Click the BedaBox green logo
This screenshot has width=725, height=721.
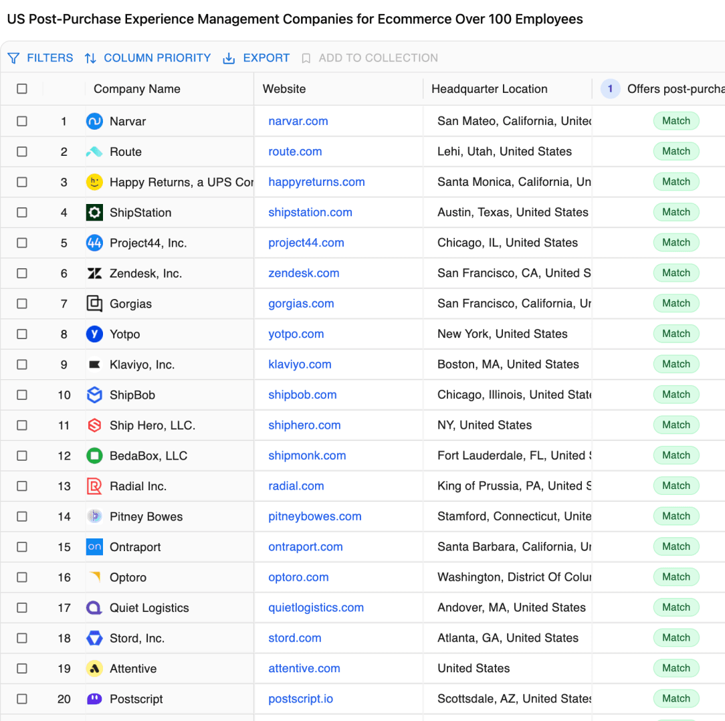[x=94, y=455]
